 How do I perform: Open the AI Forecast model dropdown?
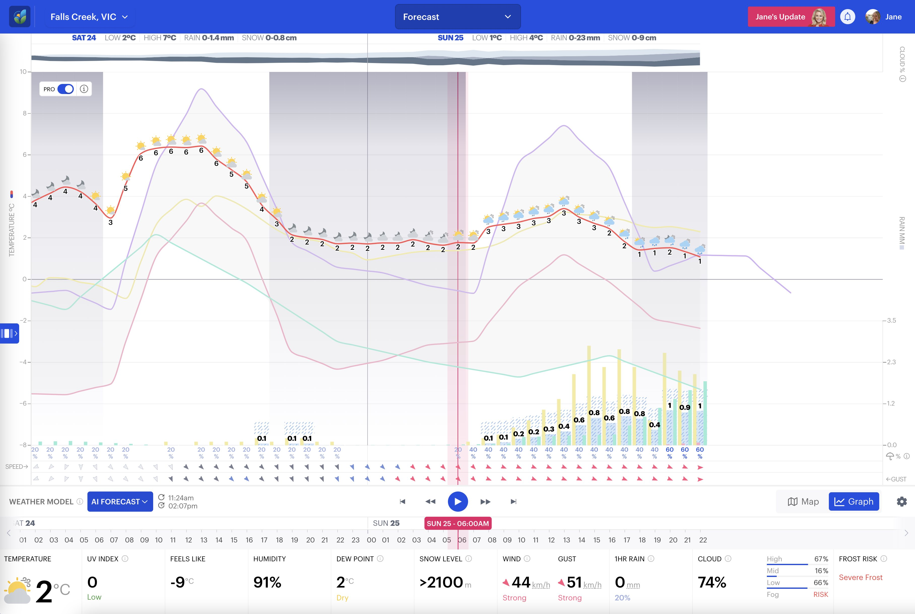(x=120, y=502)
